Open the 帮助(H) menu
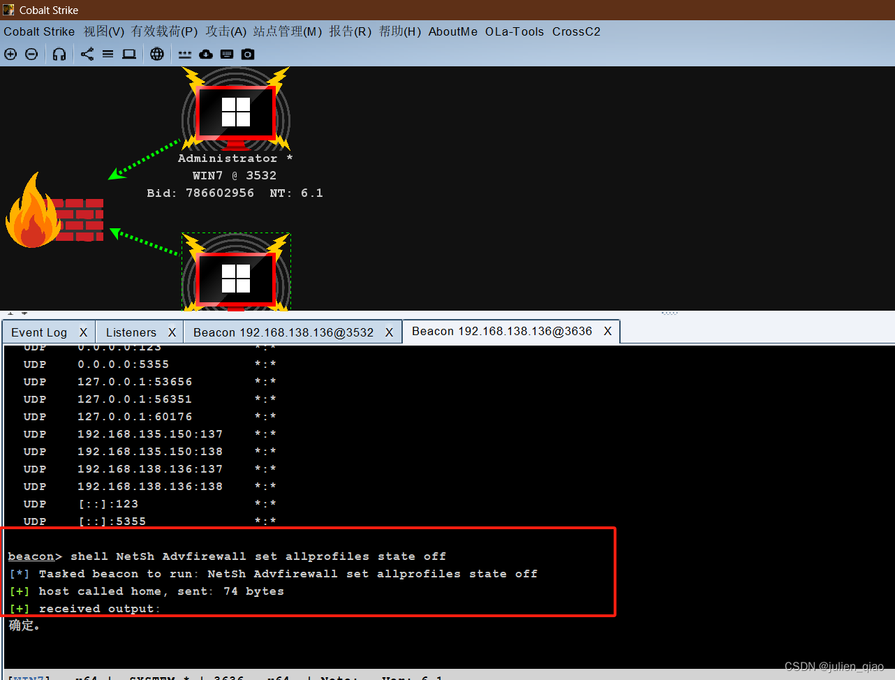Screen dimensions: 895x680 point(400,31)
